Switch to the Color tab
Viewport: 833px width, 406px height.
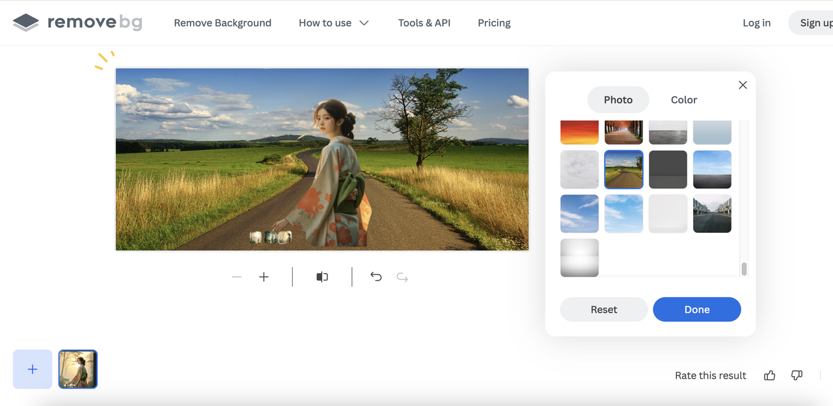684,100
